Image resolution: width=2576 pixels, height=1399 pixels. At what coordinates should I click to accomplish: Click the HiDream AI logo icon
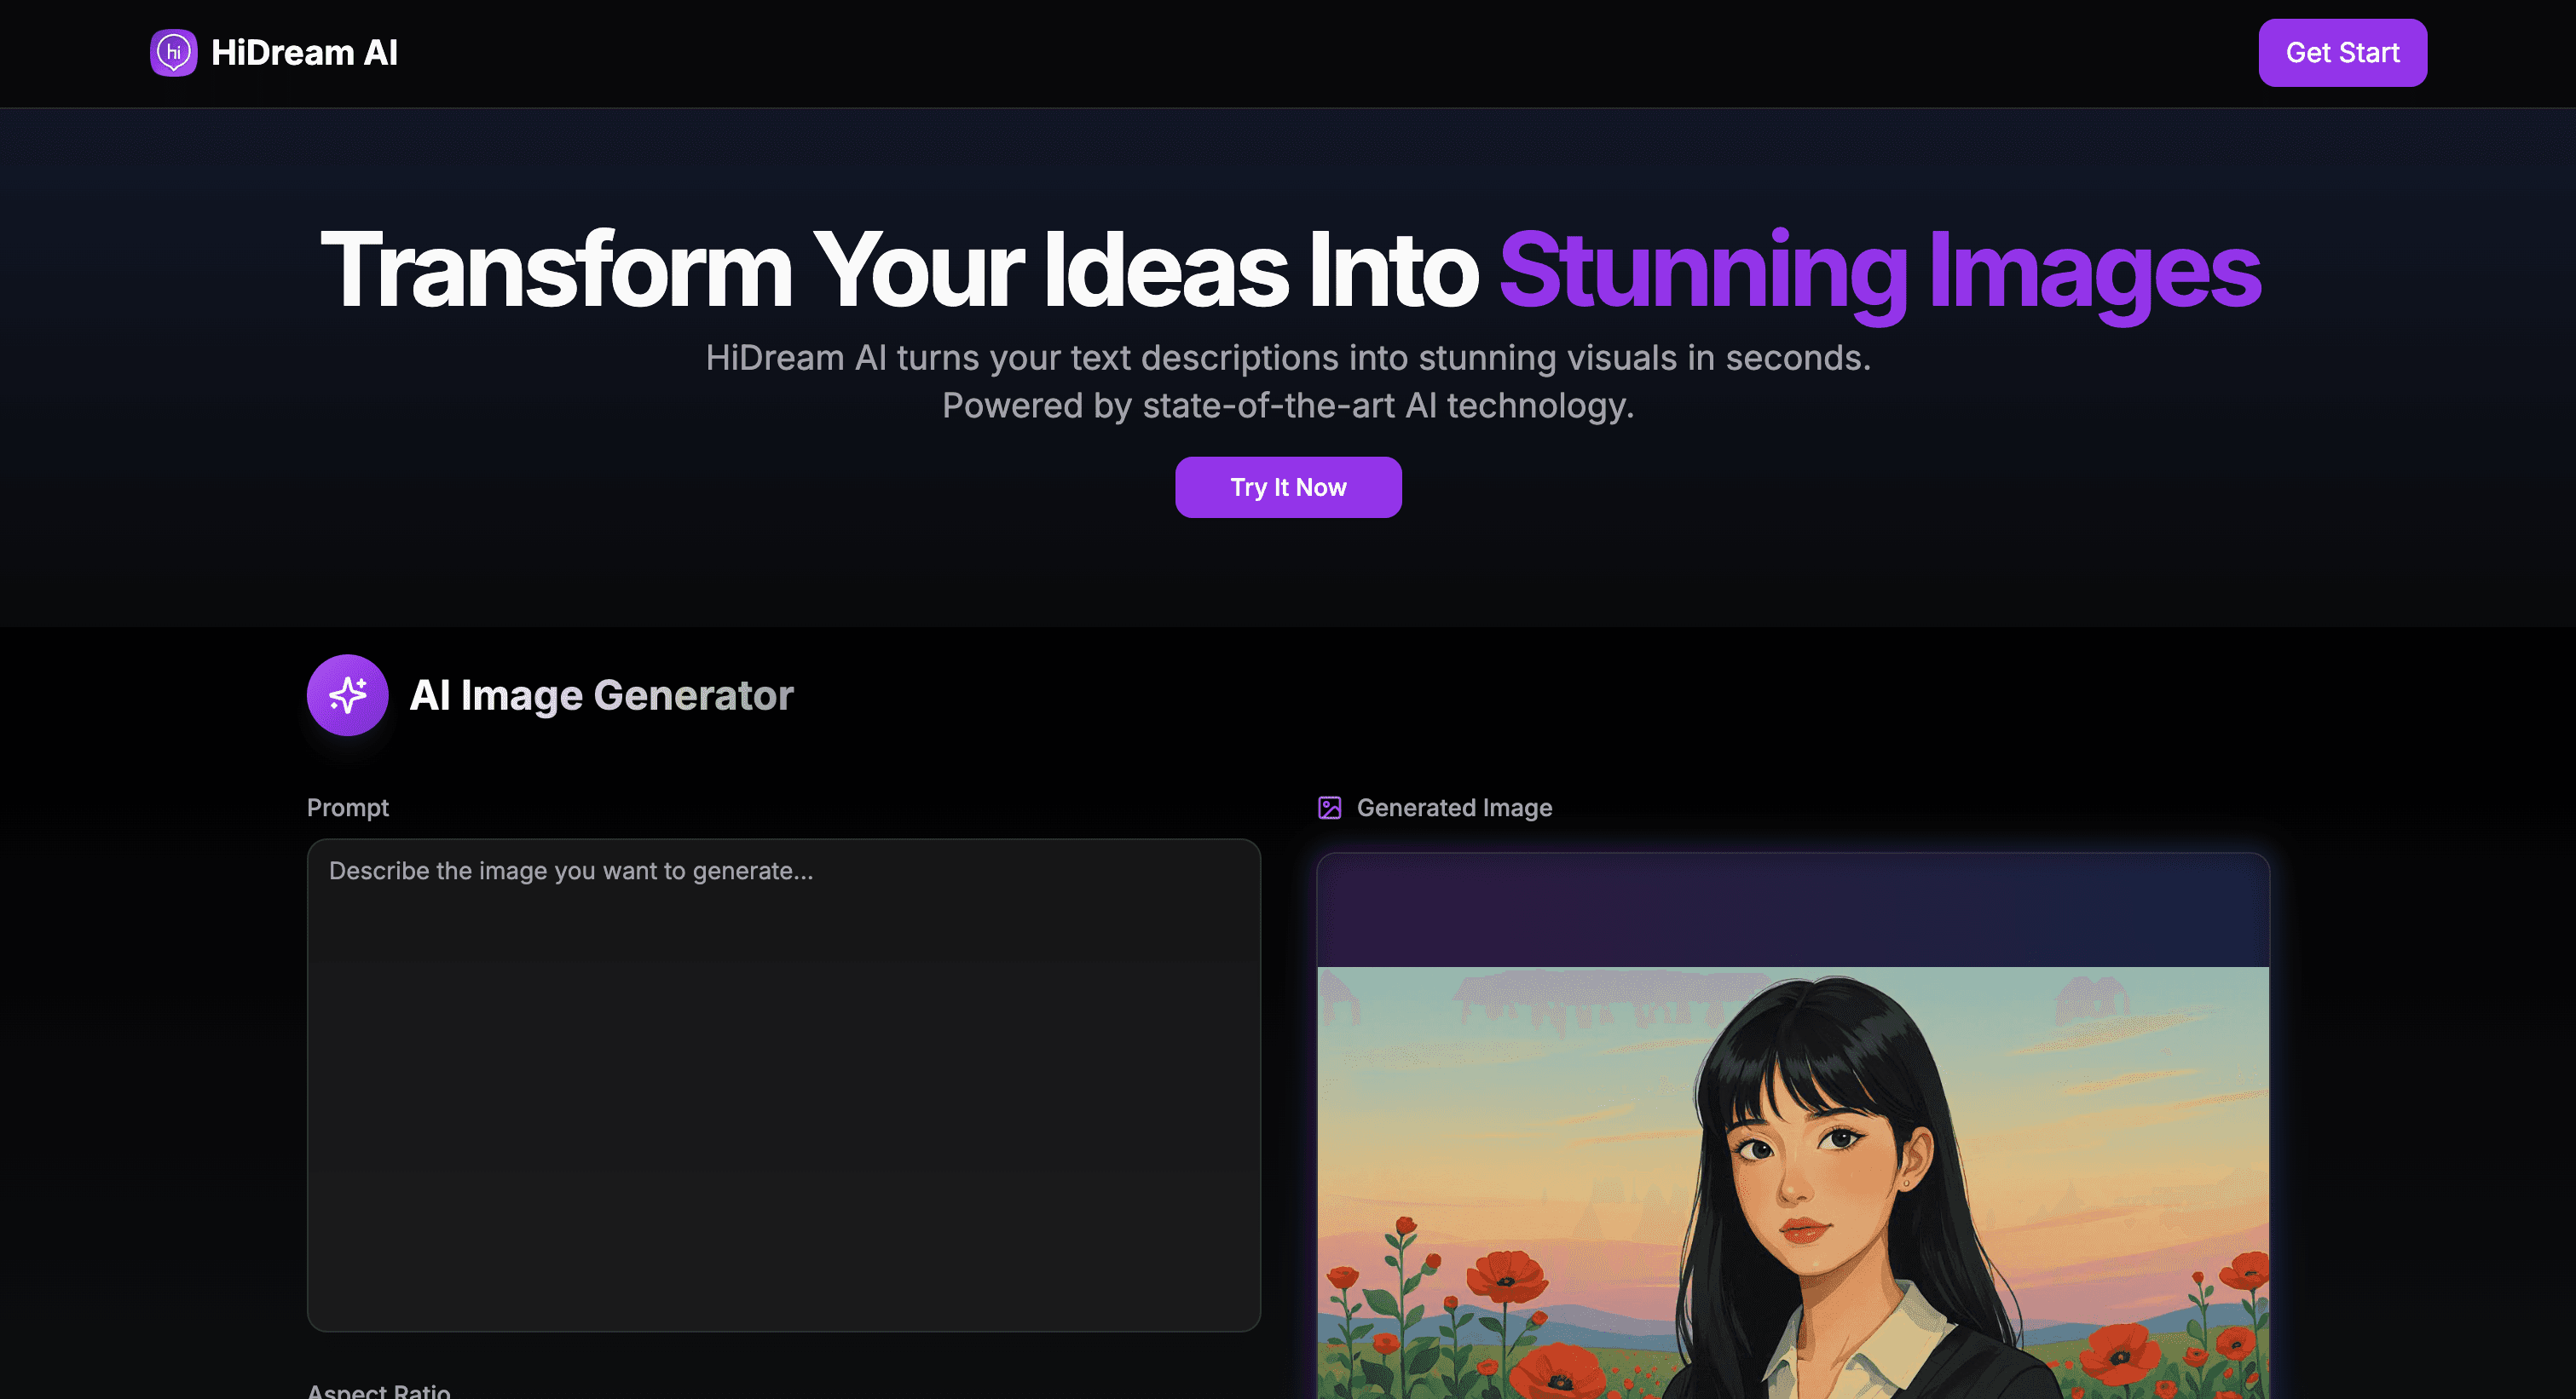[173, 52]
